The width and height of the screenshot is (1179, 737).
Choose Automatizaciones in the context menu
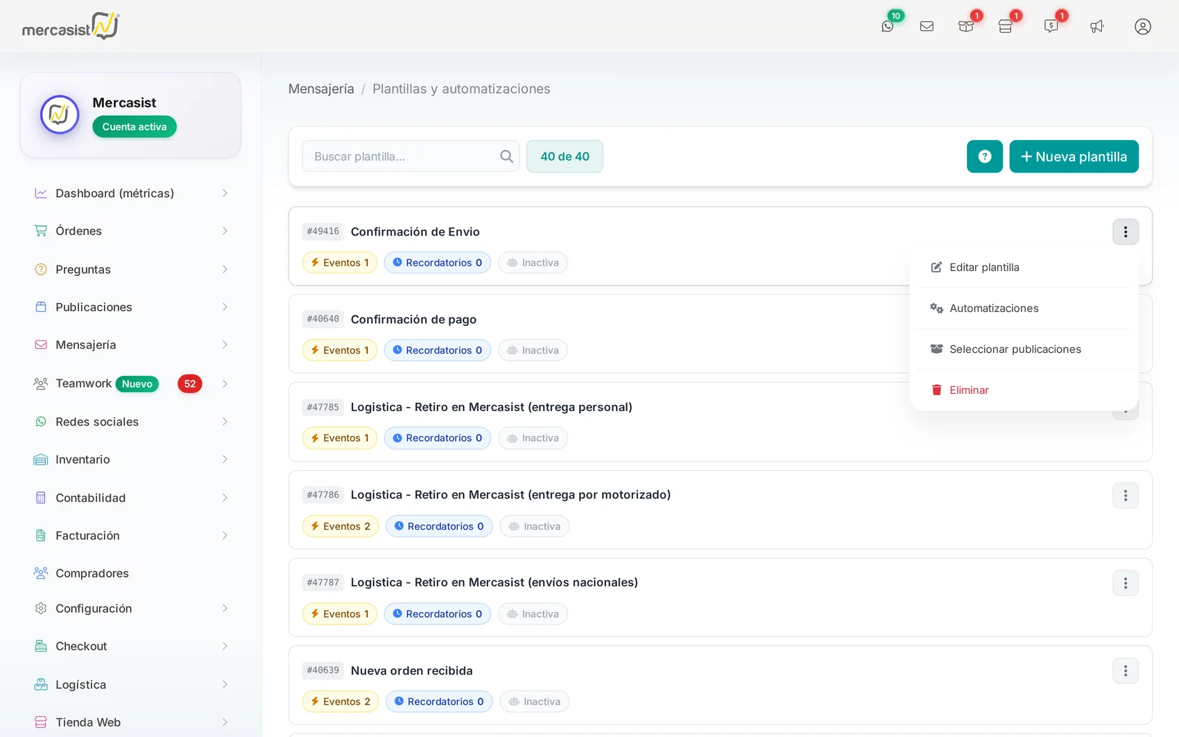[x=1024, y=309]
